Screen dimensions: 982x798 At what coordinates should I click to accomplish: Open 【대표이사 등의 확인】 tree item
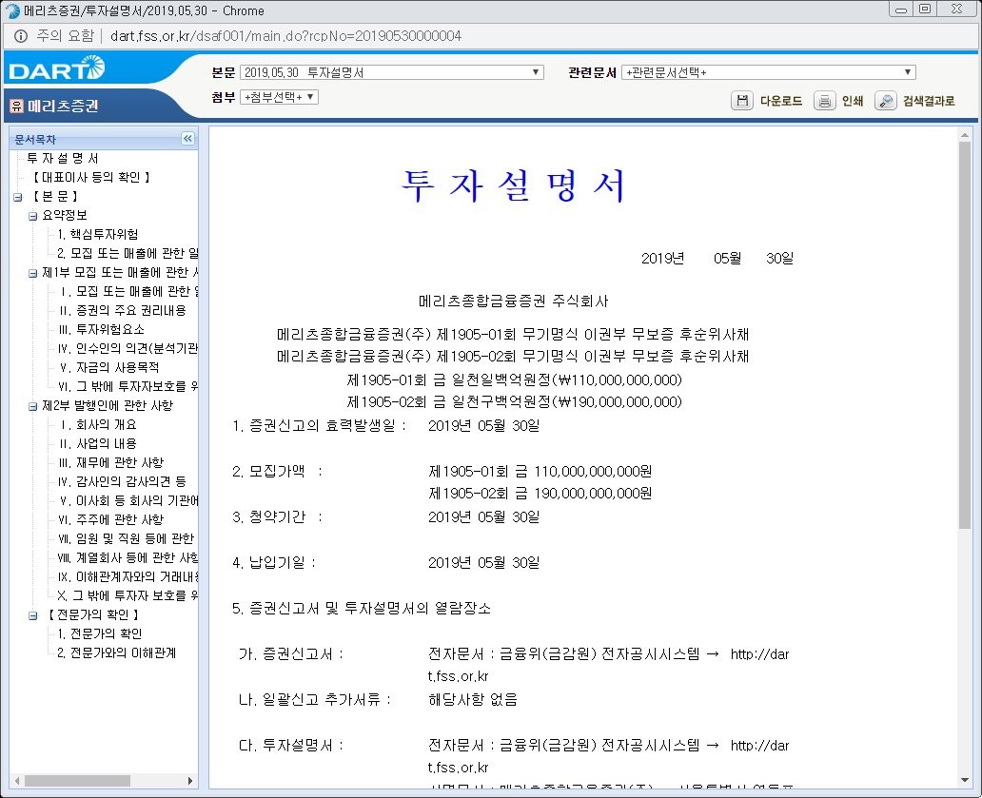pos(91,177)
